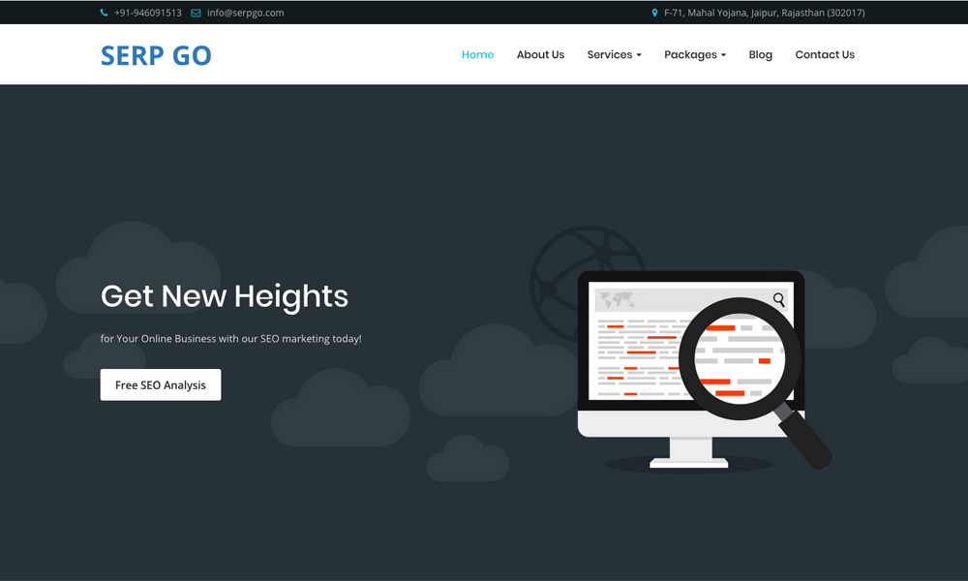Click the map pin location icon
The image size is (968, 581).
pyautogui.click(x=654, y=13)
